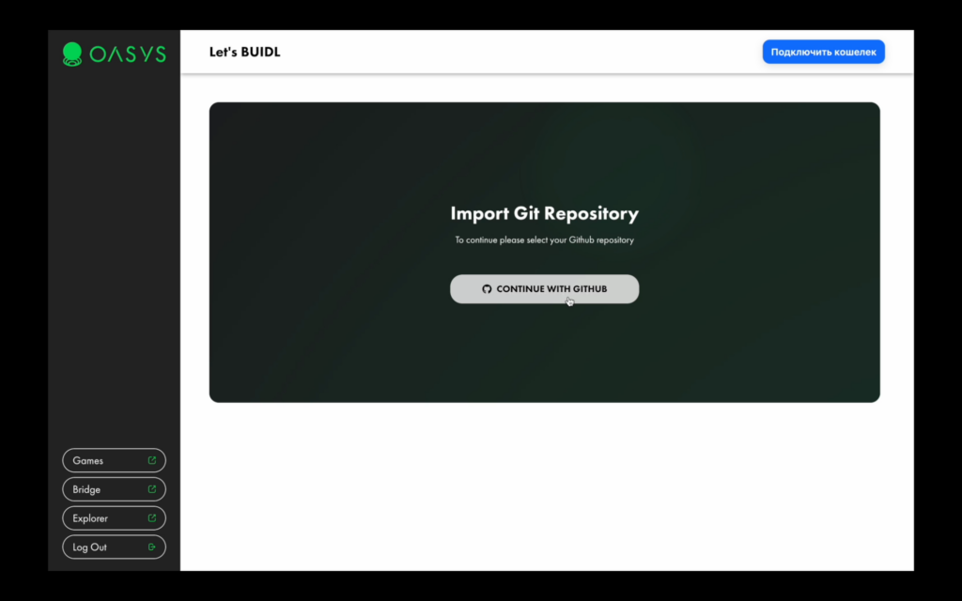Click external-link icon beside Bridge

[152, 489]
